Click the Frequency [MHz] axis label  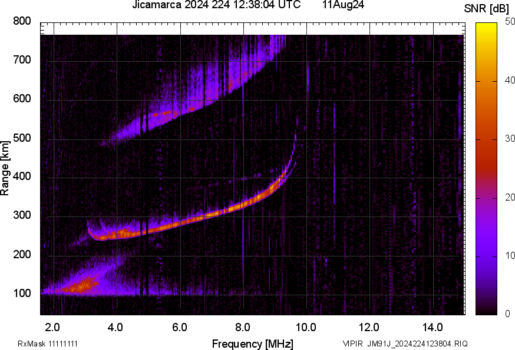pyautogui.click(x=253, y=344)
